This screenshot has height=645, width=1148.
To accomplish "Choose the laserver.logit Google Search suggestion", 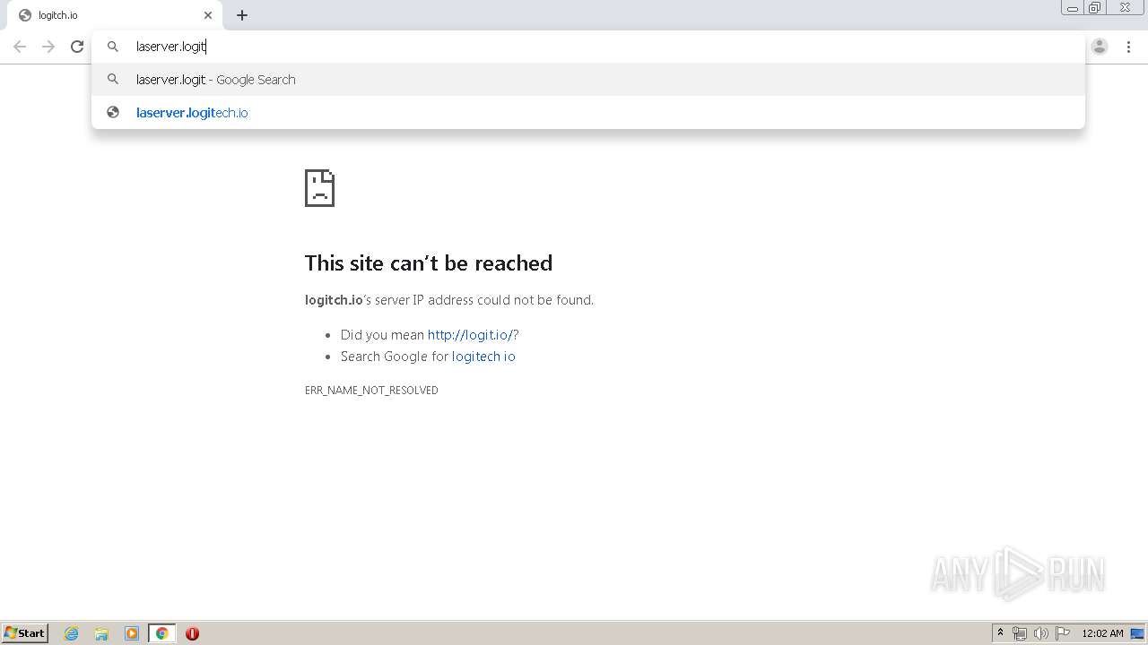I will coord(587,80).
